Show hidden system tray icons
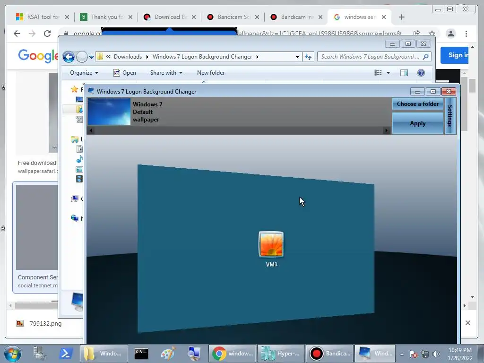The image size is (484, 363). tap(402, 354)
